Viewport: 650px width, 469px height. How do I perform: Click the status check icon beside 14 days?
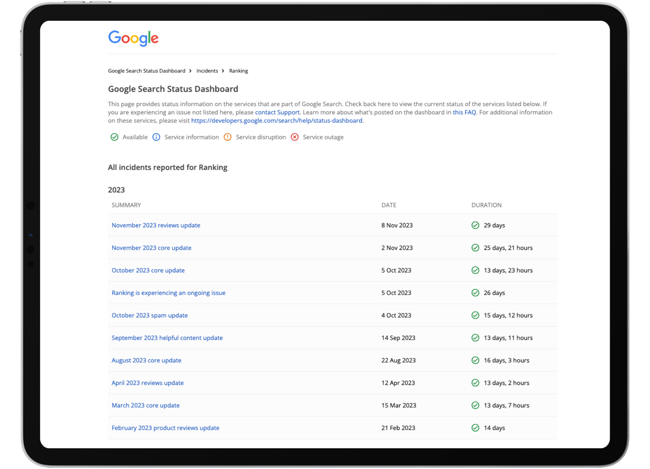pos(475,428)
